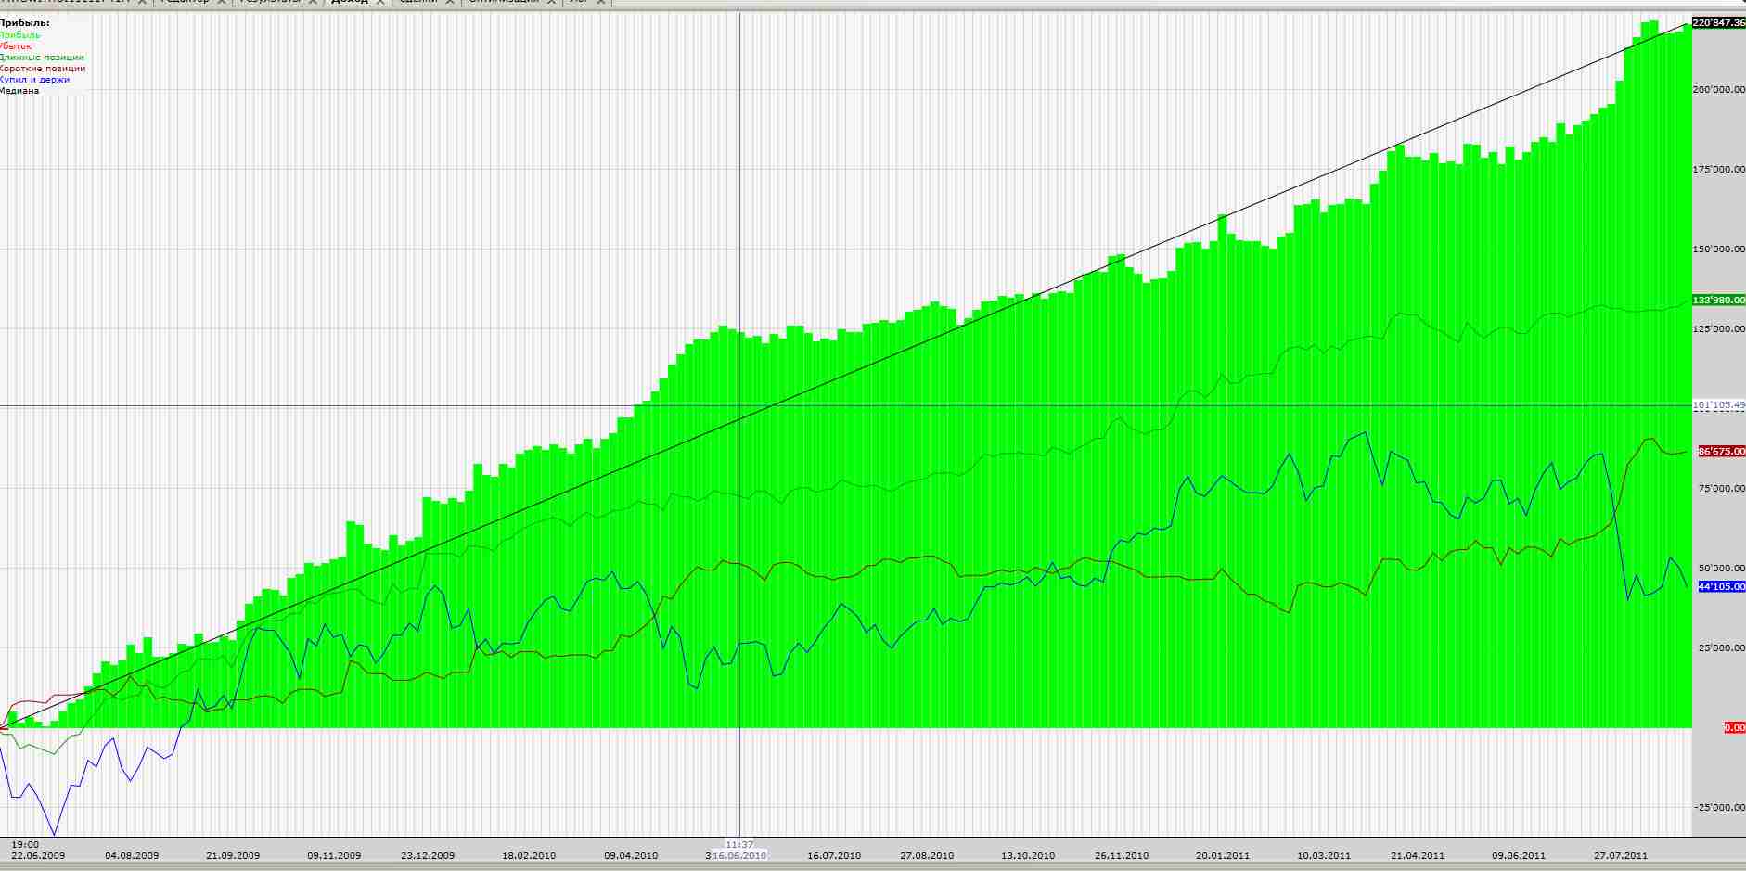Click the 09.06.2011 date label
This screenshot has height=871, width=1746.
coord(1519,856)
